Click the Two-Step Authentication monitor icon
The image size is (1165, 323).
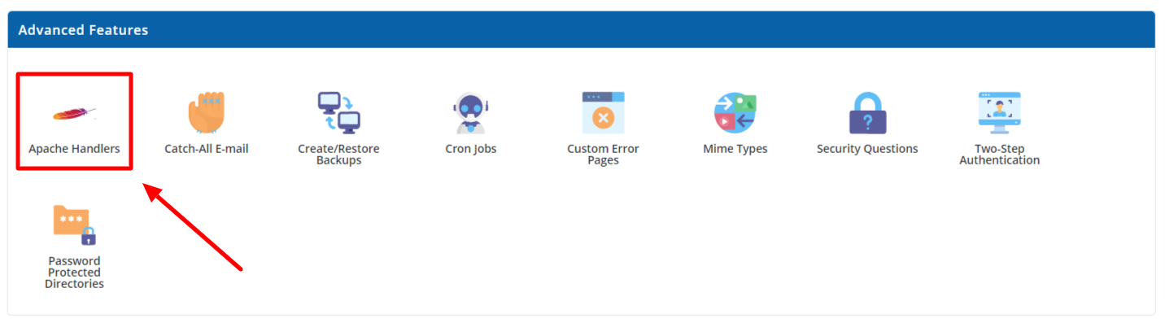[x=999, y=113]
